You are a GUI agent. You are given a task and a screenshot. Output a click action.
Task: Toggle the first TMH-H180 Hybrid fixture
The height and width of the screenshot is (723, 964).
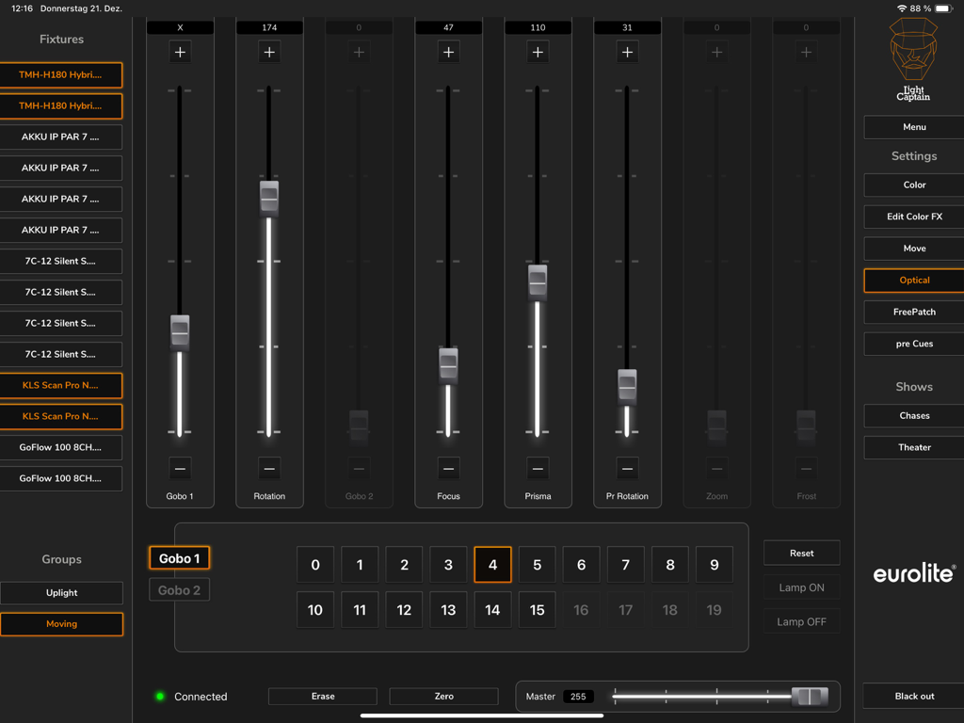(61, 74)
